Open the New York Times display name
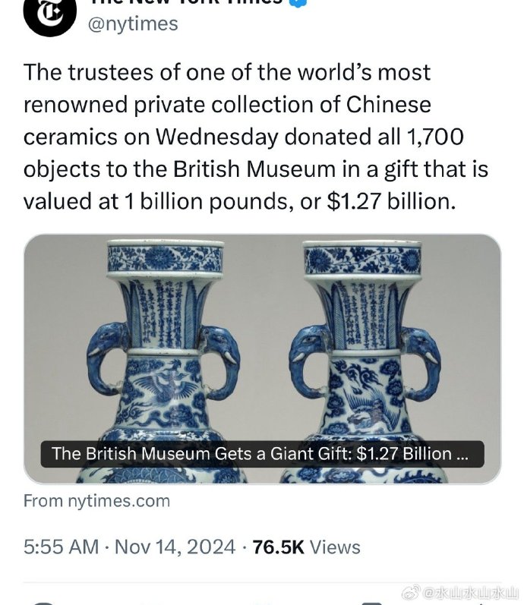Screen dimensions: 524x605 [186, 2]
